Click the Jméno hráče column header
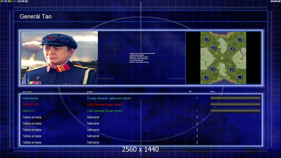The image size is (281, 158). pyautogui.click(x=27, y=92)
